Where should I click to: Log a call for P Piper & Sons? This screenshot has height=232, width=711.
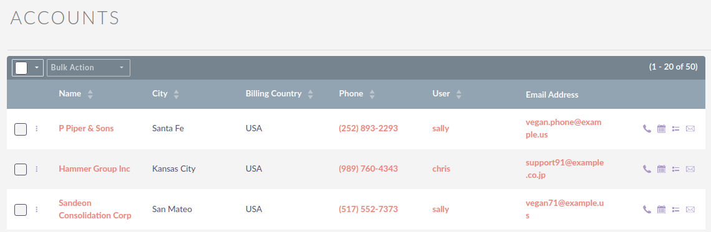click(647, 128)
